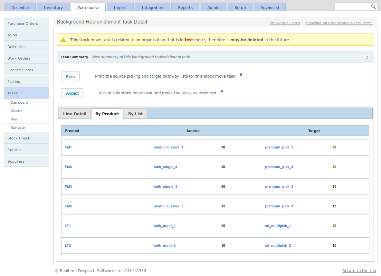Switch to the Reports tab
The width and height of the screenshot is (381, 276).
[186, 7]
